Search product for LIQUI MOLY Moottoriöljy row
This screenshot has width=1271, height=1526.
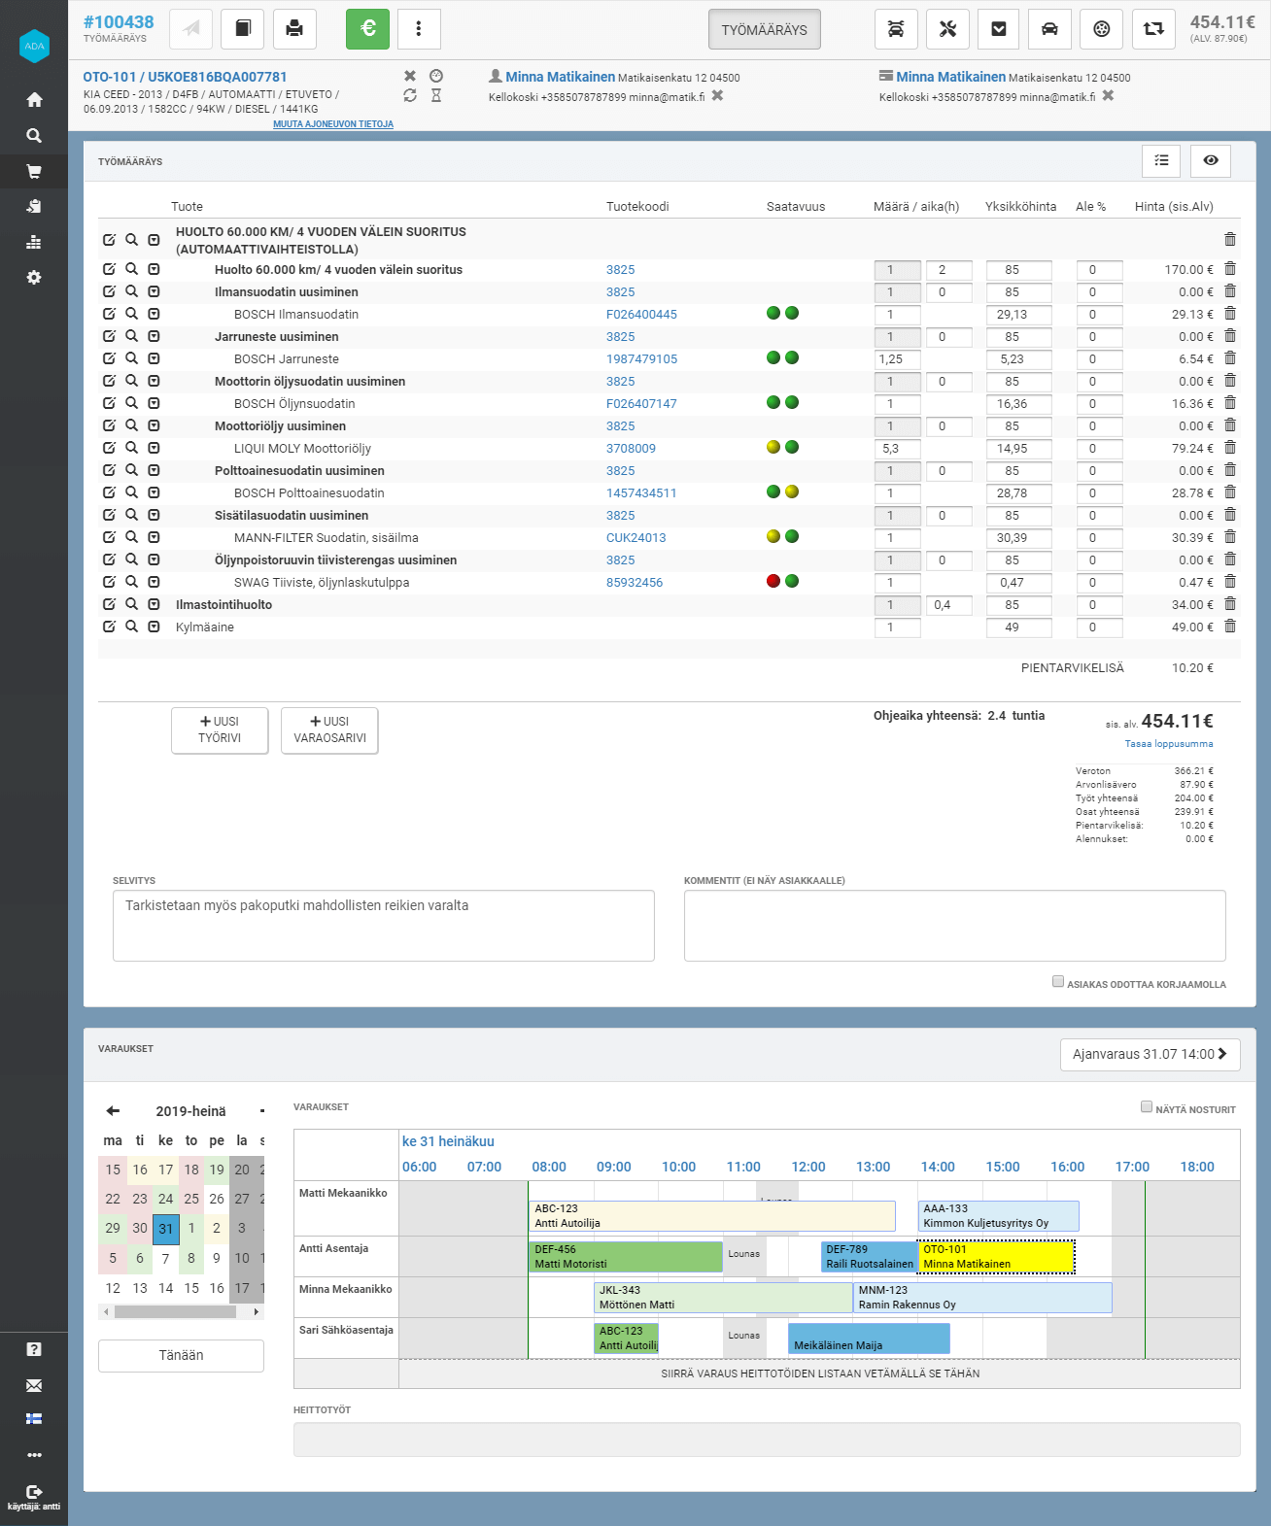pos(131,448)
